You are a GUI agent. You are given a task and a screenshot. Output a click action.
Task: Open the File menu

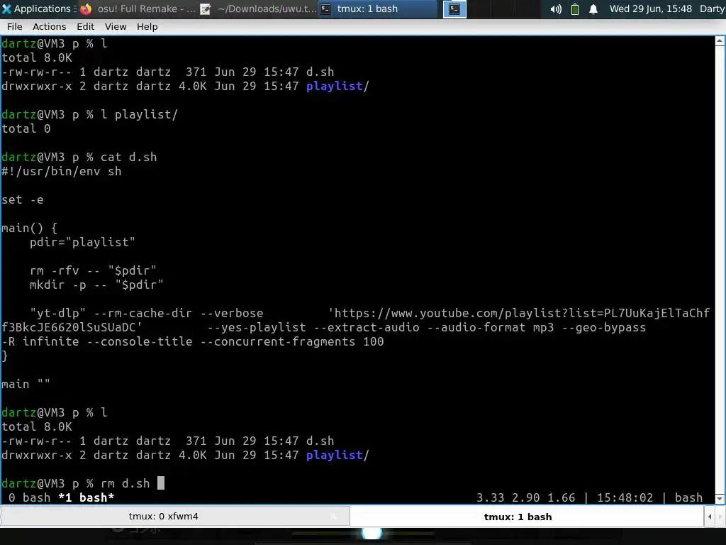tap(15, 26)
